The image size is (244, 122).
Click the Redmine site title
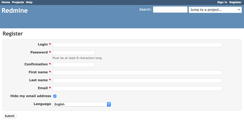point(15,11)
